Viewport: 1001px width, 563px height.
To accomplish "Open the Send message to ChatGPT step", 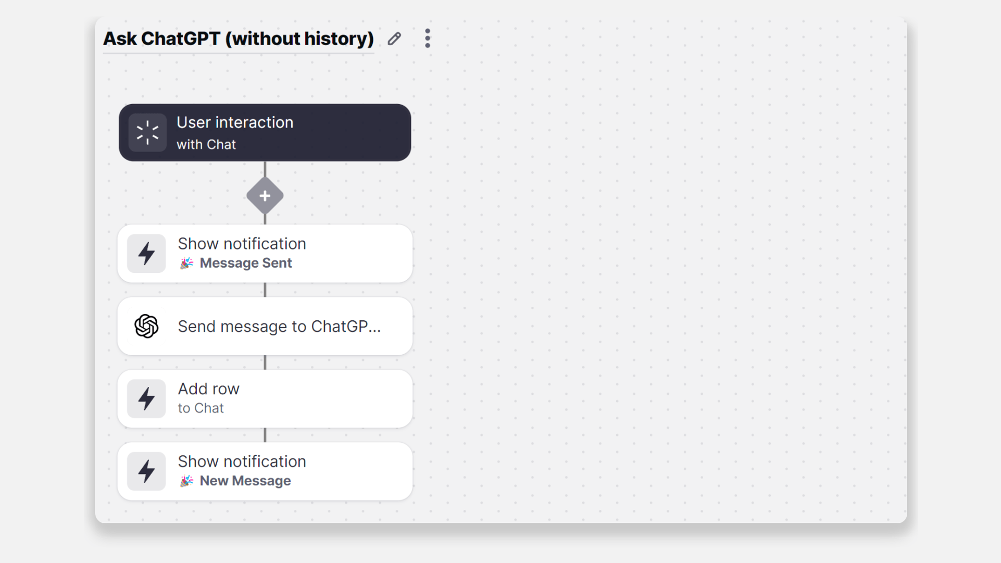I will click(279, 326).
